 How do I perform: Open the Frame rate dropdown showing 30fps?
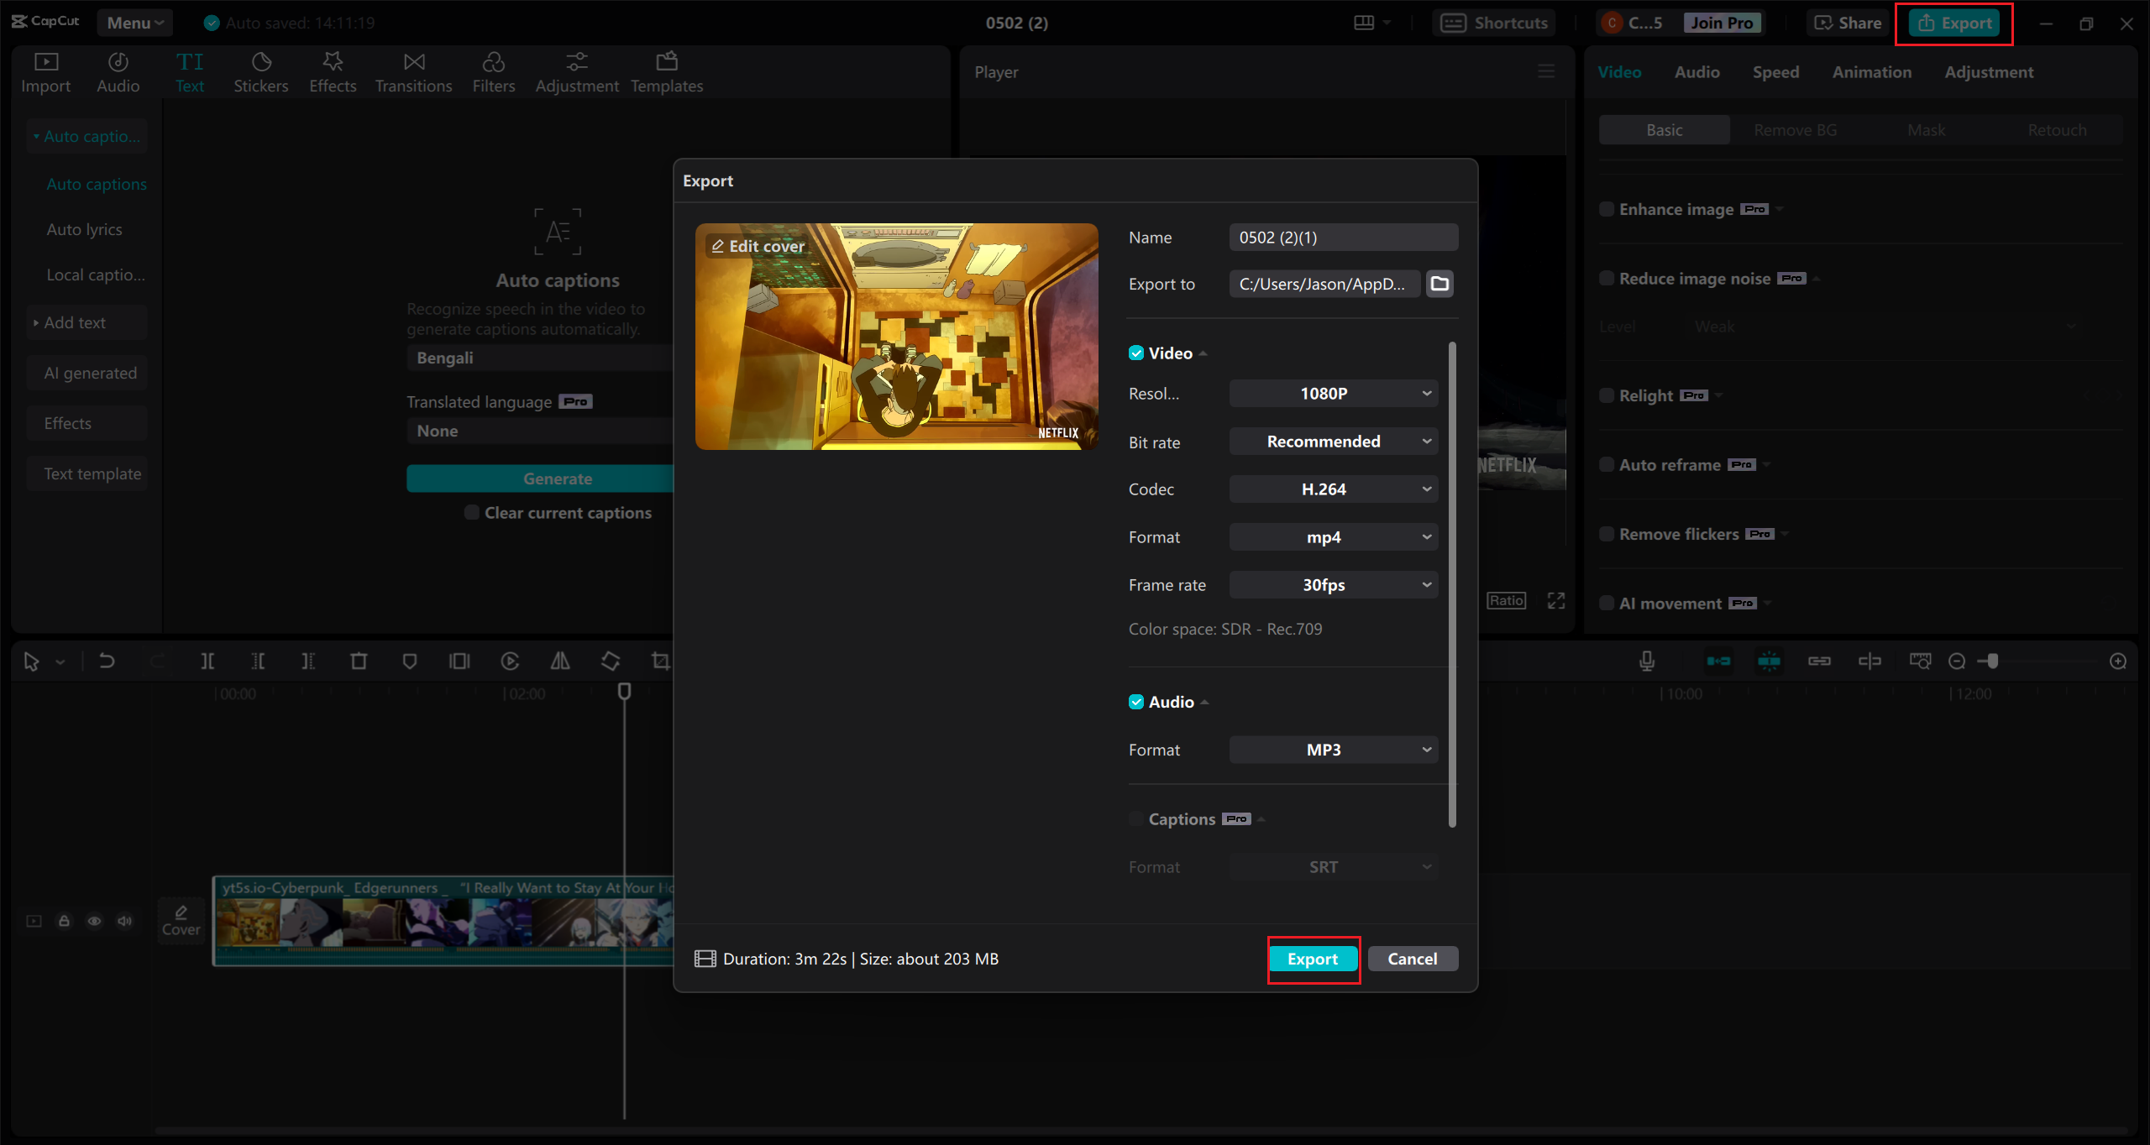click(1333, 584)
